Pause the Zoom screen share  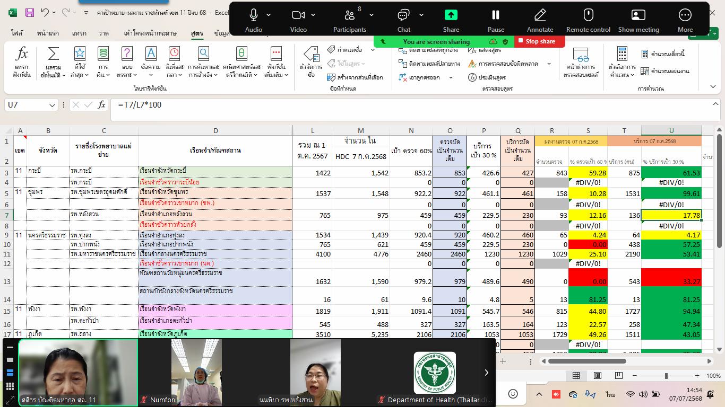496,20
